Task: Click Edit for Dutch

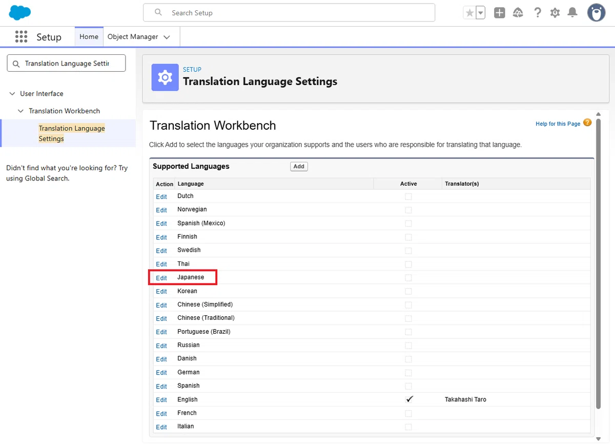Action: [161, 196]
